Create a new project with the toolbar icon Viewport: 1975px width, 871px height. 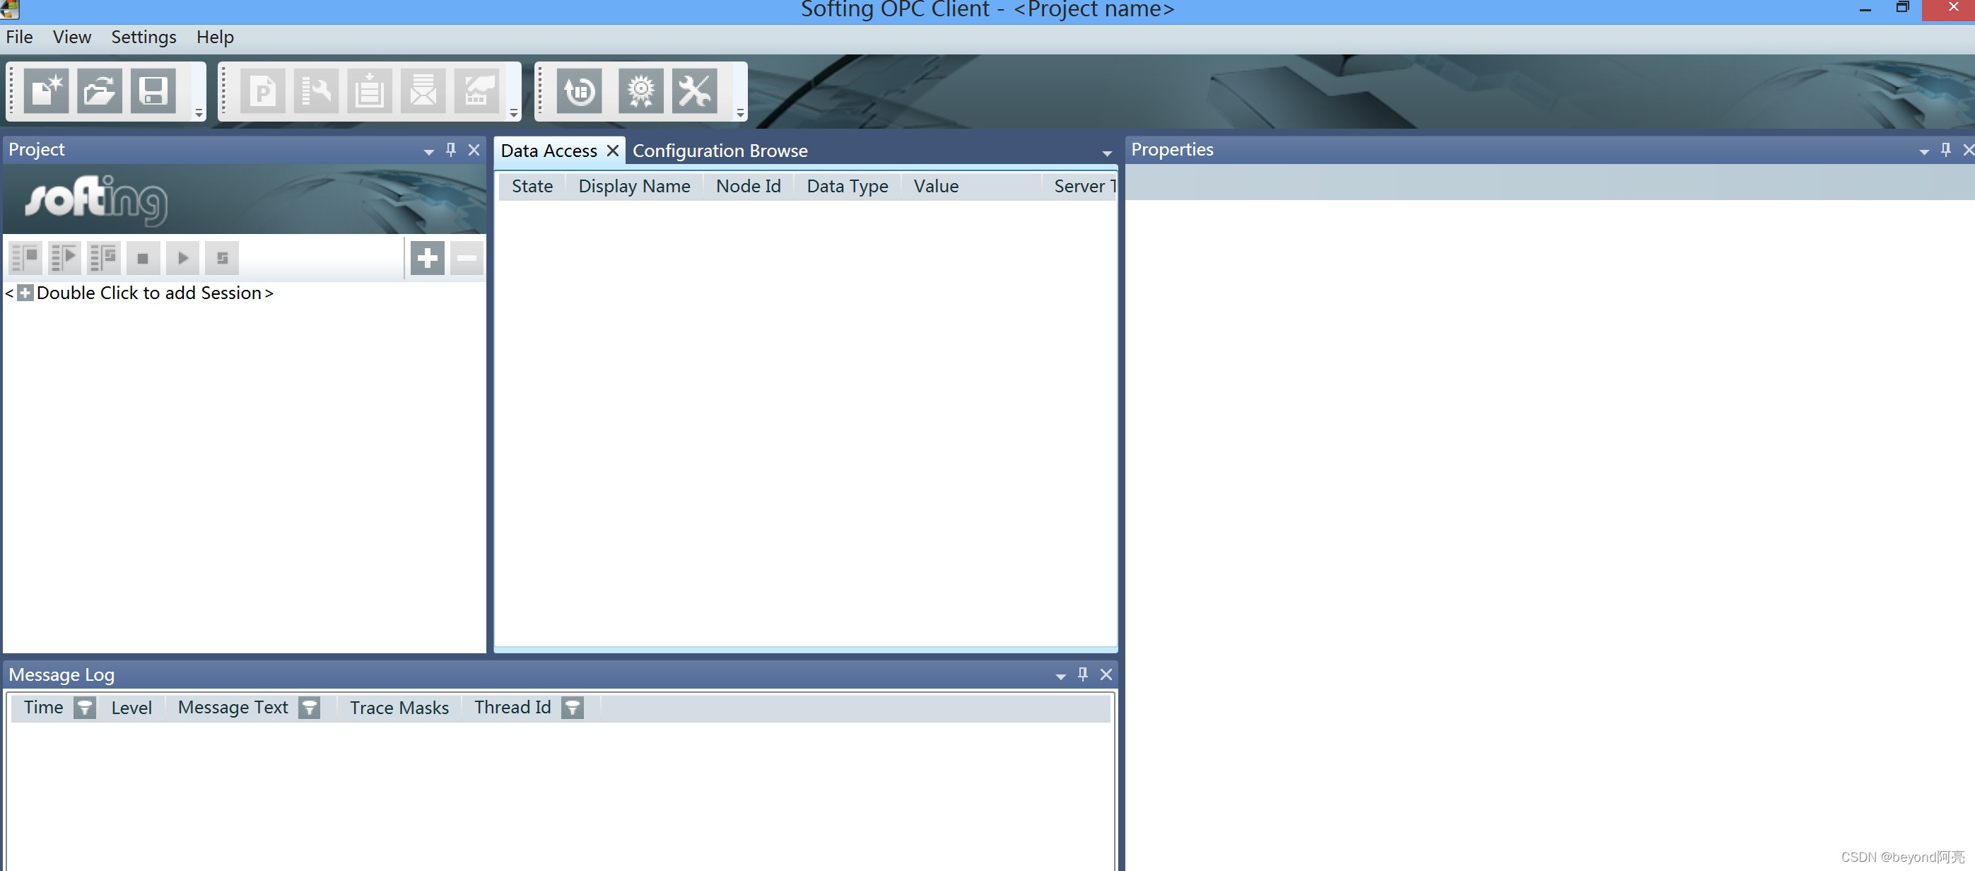pos(46,91)
